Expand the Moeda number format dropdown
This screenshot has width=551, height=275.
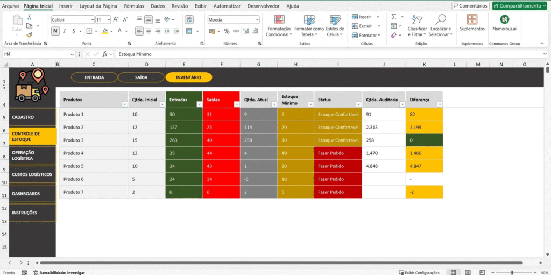coord(256,20)
